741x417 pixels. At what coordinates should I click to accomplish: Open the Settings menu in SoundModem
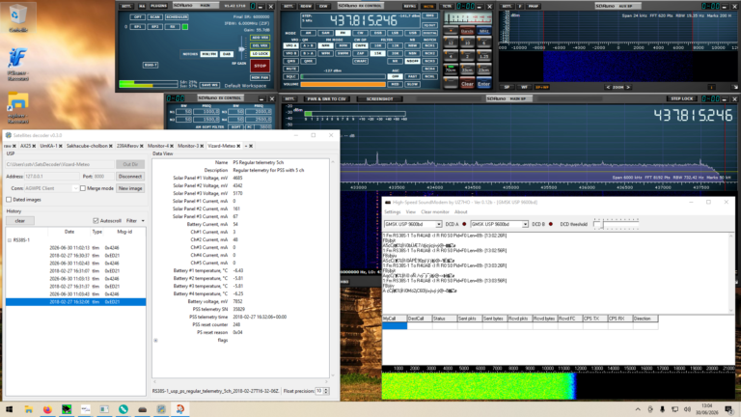[x=393, y=211]
